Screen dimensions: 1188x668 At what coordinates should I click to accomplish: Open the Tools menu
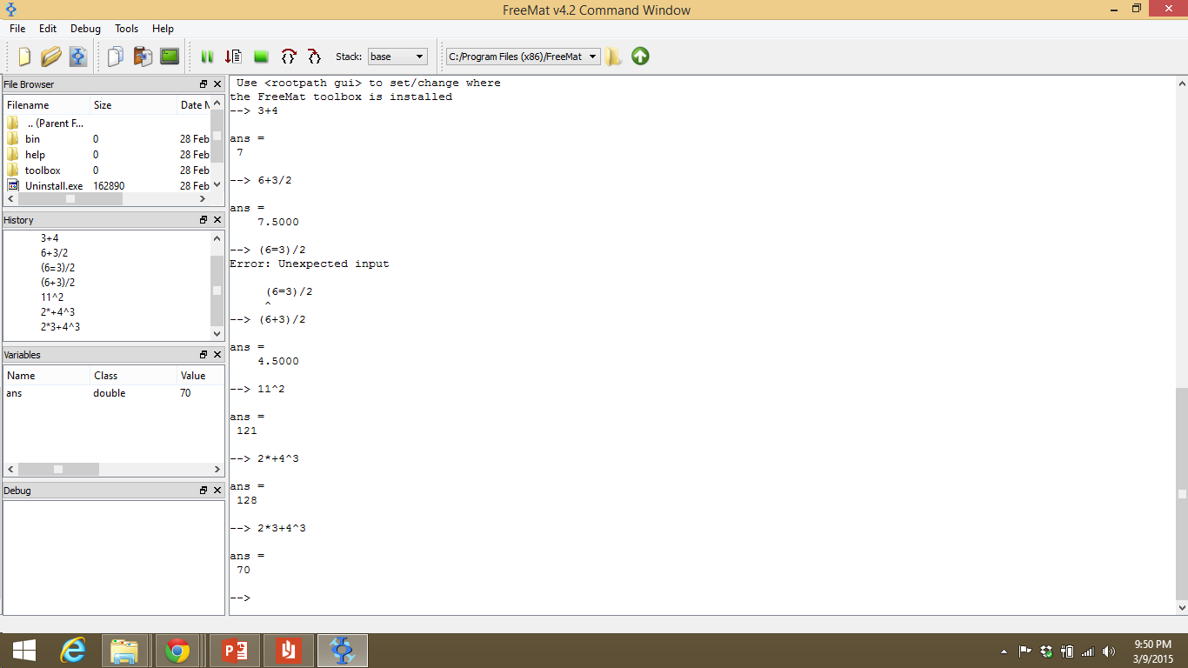coord(127,29)
